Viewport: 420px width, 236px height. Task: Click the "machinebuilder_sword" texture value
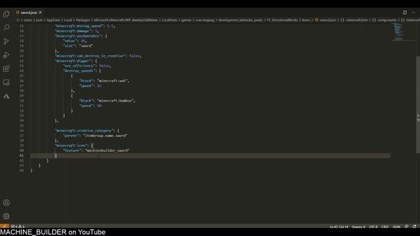(x=108, y=151)
